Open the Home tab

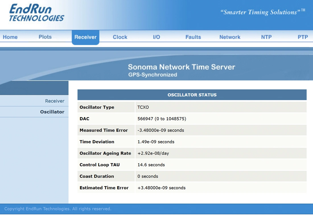coord(10,37)
